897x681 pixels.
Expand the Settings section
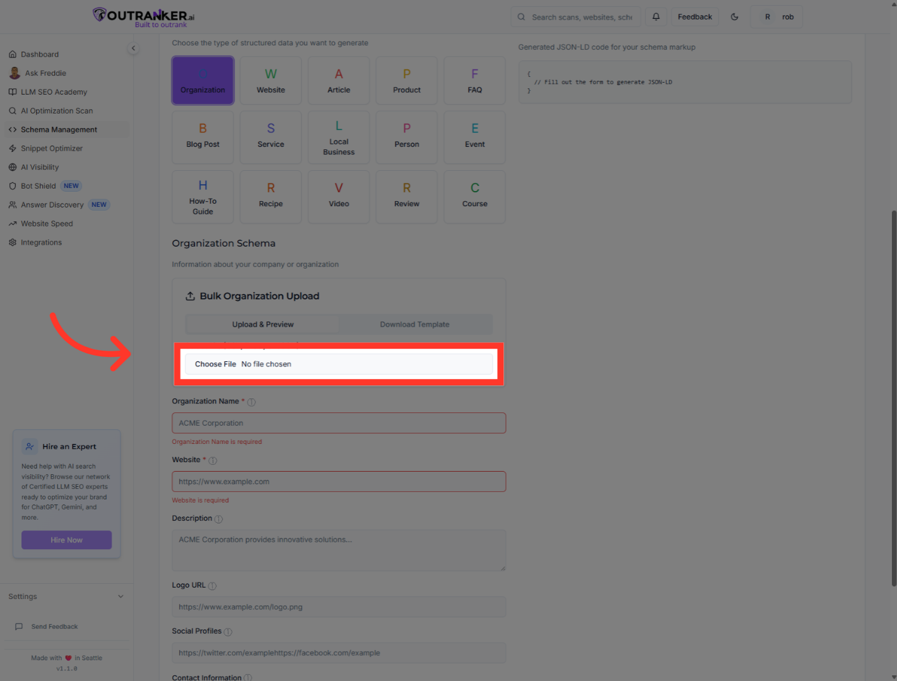(x=66, y=596)
